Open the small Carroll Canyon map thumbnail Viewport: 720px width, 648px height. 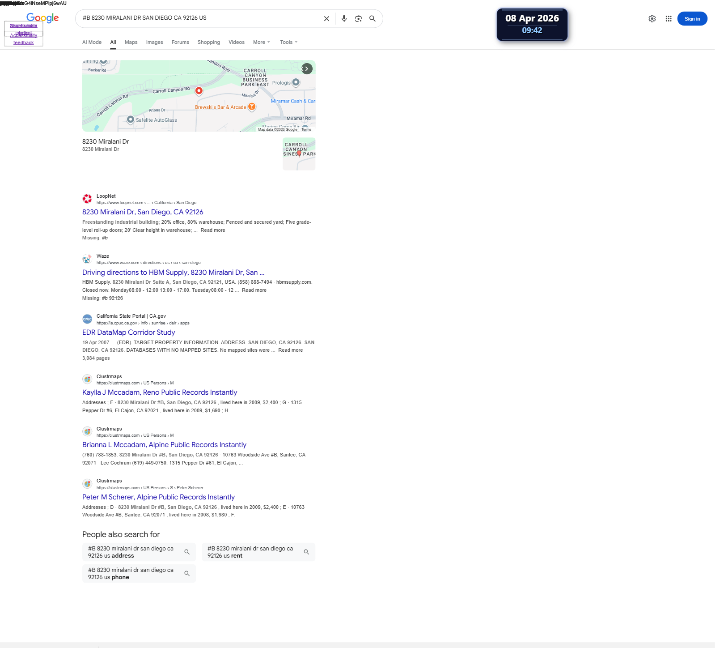point(299,154)
